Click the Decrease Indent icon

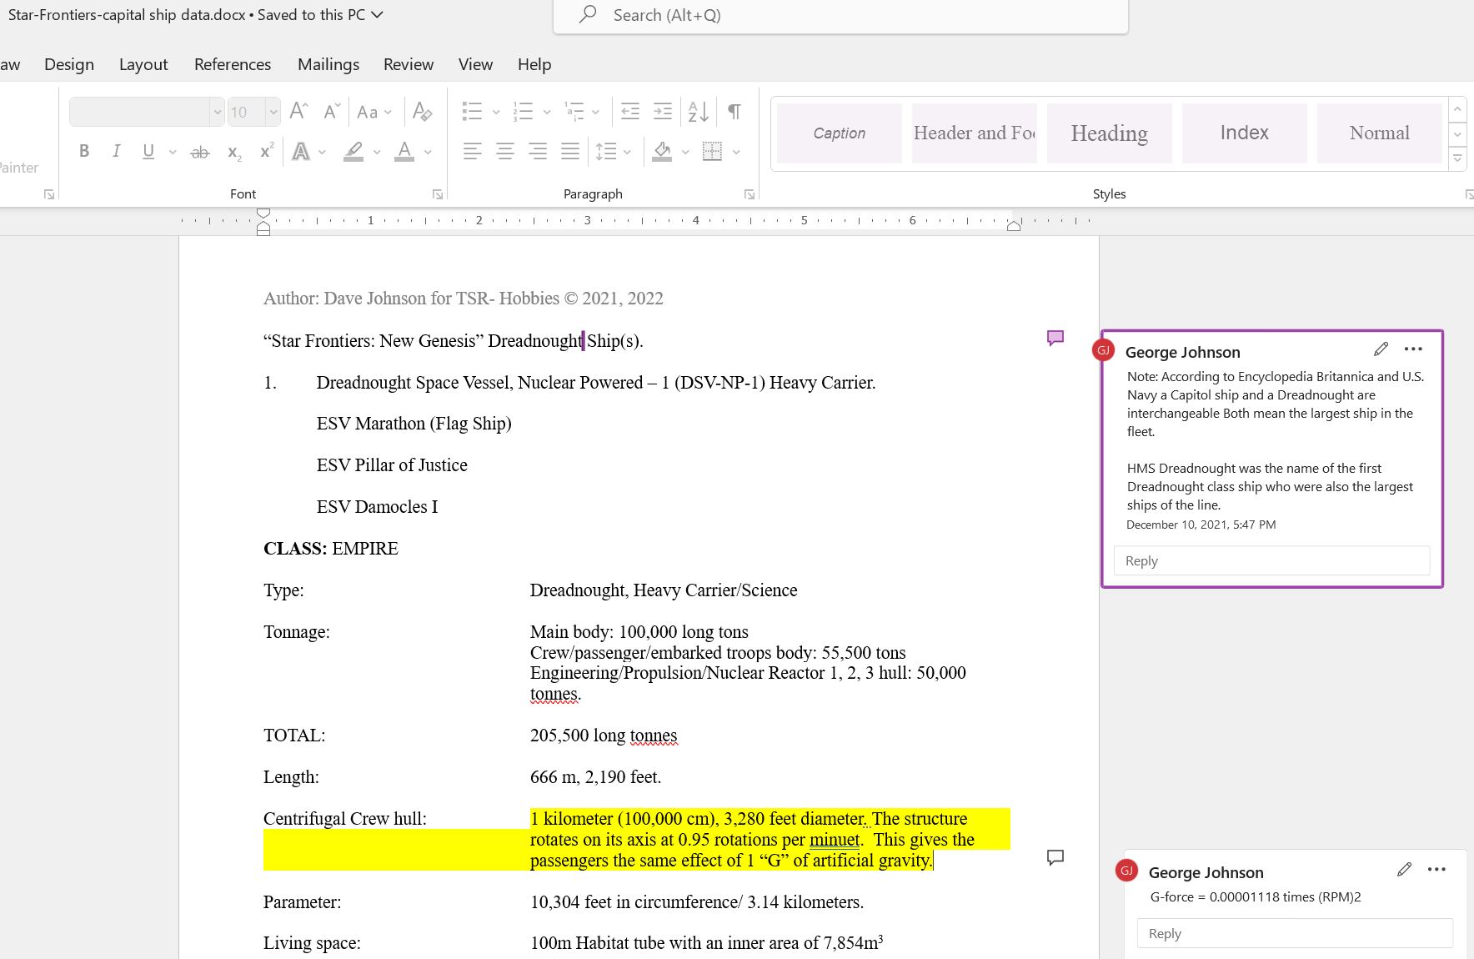[x=630, y=112]
